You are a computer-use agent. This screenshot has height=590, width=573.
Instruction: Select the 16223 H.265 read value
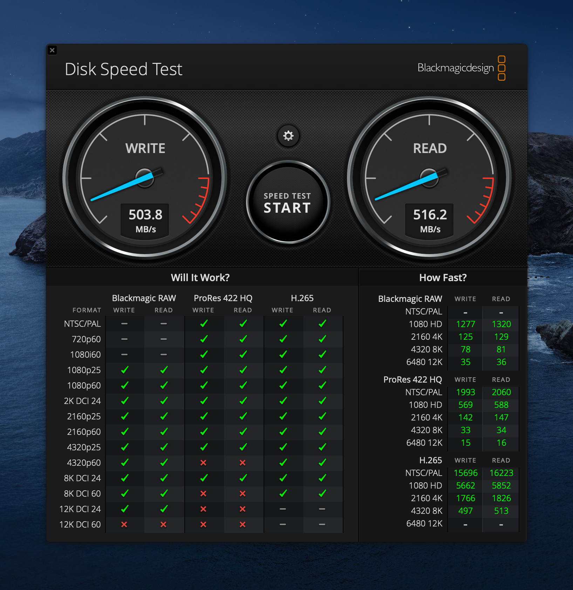[501, 473]
